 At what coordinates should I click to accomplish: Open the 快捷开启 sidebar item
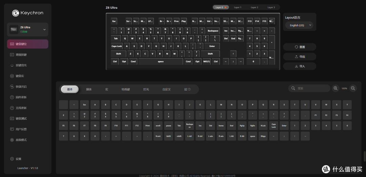(x=27, y=86)
